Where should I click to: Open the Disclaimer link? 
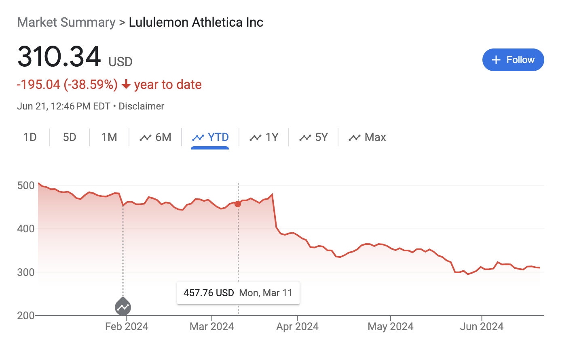coord(141,106)
